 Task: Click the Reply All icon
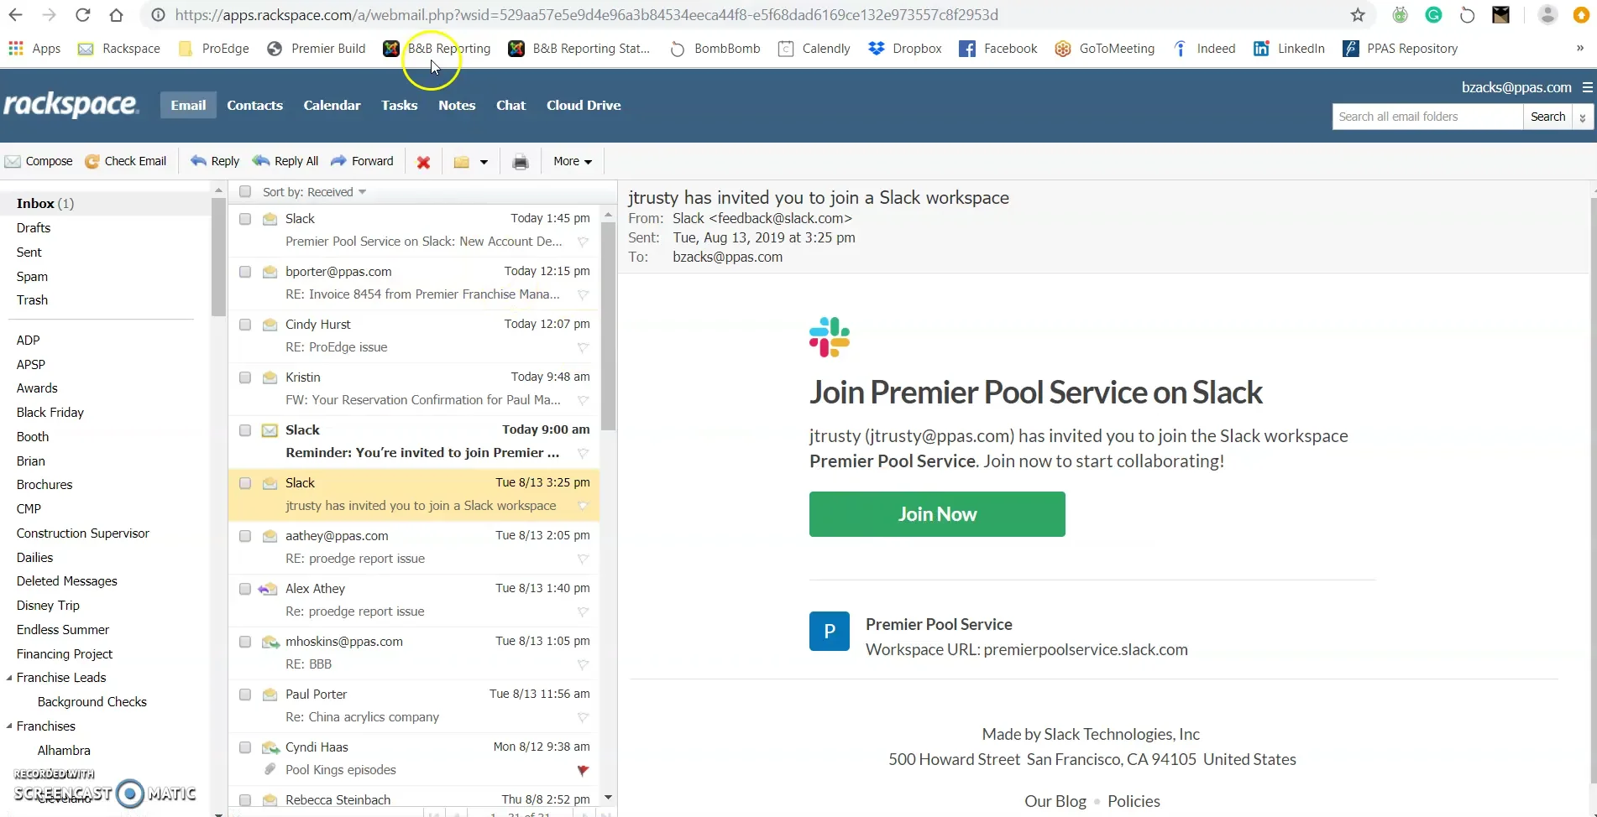[285, 161]
